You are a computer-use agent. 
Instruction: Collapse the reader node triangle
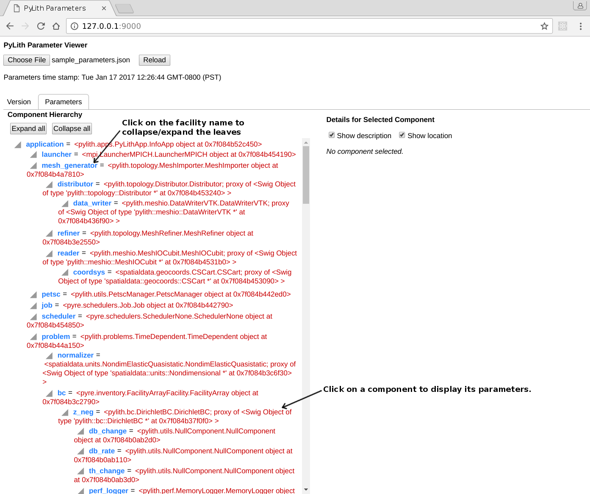[49, 253]
